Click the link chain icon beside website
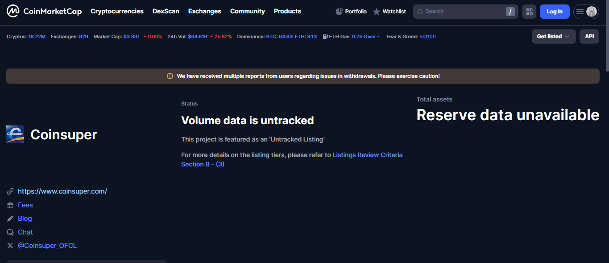 [10, 191]
